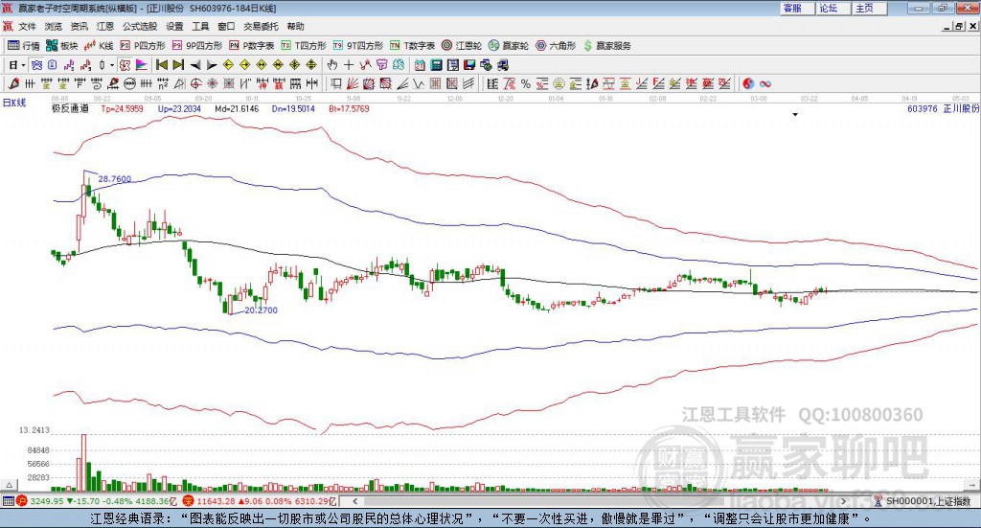The width and height of the screenshot is (981, 528).
Task: Open the 资讯 menu
Action: [79, 26]
